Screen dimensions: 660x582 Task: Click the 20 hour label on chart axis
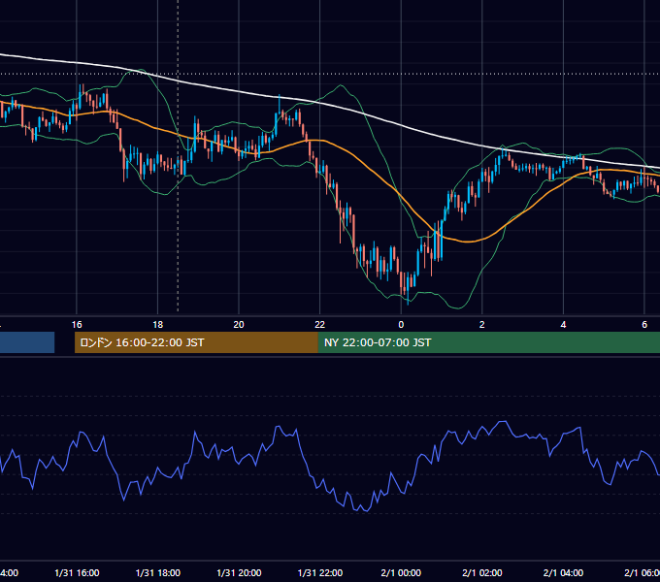coord(239,325)
